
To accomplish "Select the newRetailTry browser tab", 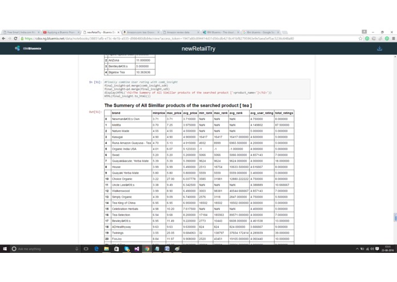I will click(101, 33).
